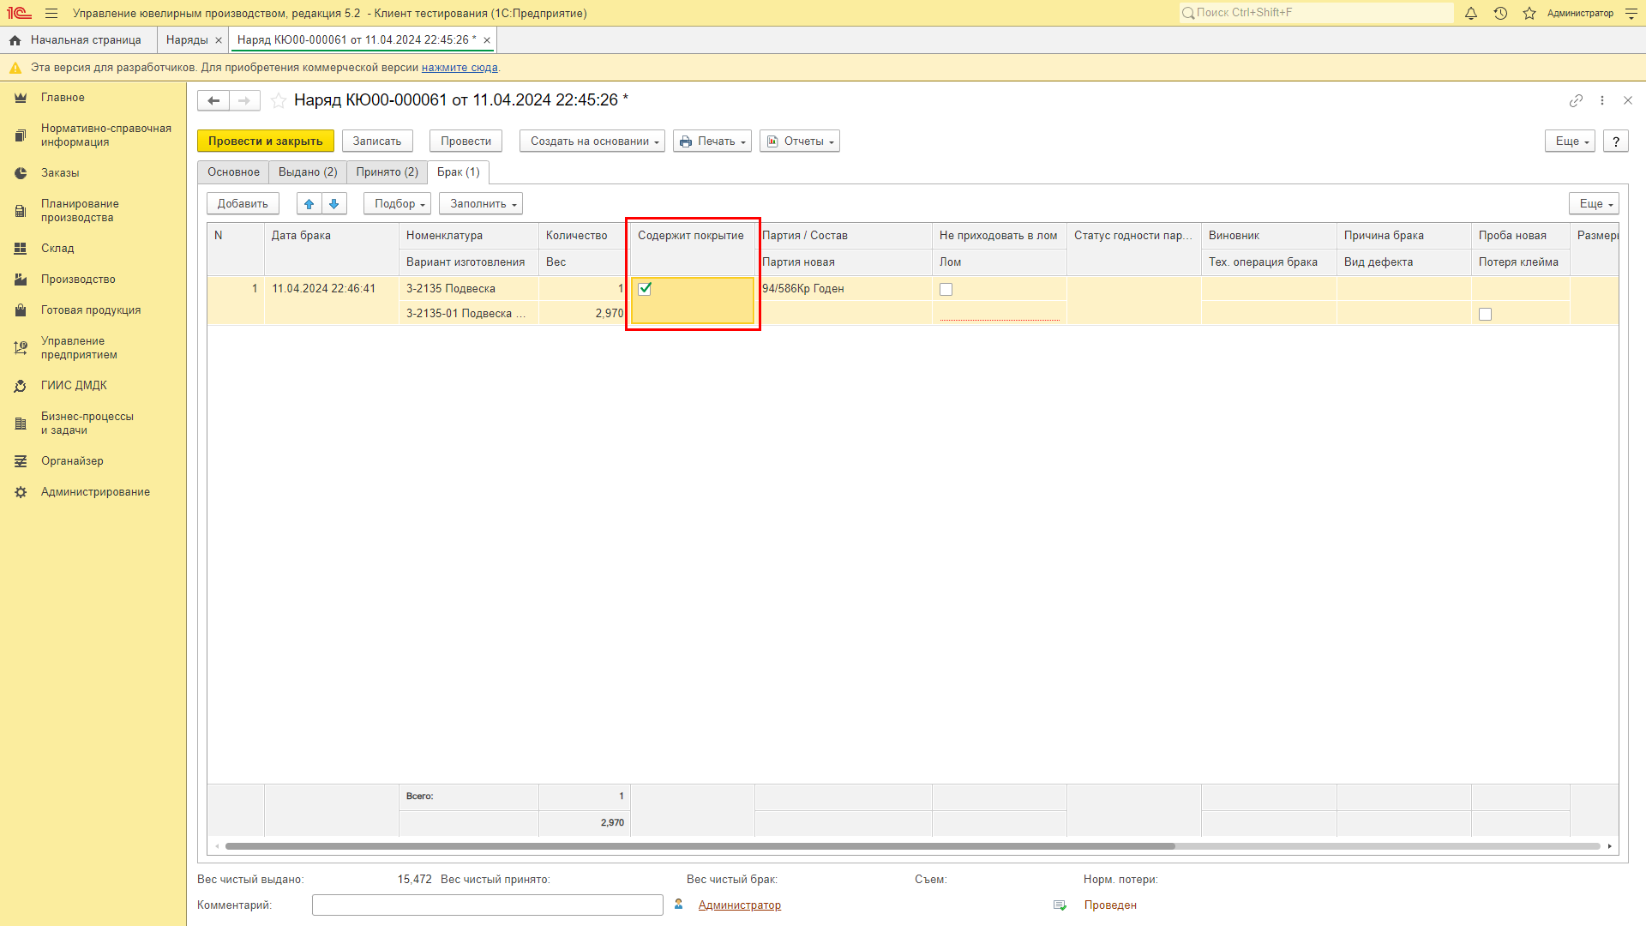This screenshot has height=926, width=1646.
Task: Open Нормативно-справочная информация section
Action: [93, 135]
